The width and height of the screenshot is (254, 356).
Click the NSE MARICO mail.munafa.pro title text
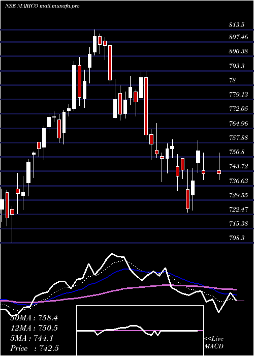coord(42,6)
